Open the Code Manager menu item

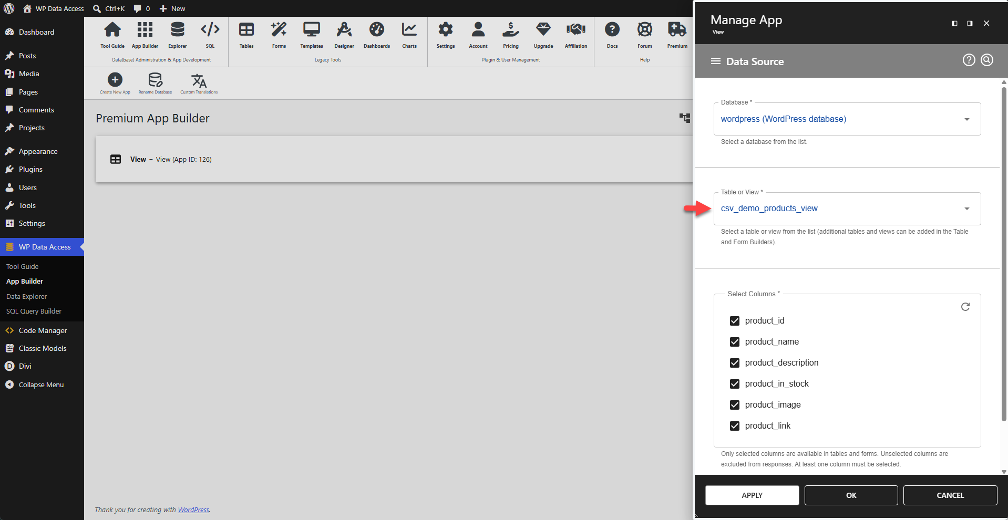43,330
